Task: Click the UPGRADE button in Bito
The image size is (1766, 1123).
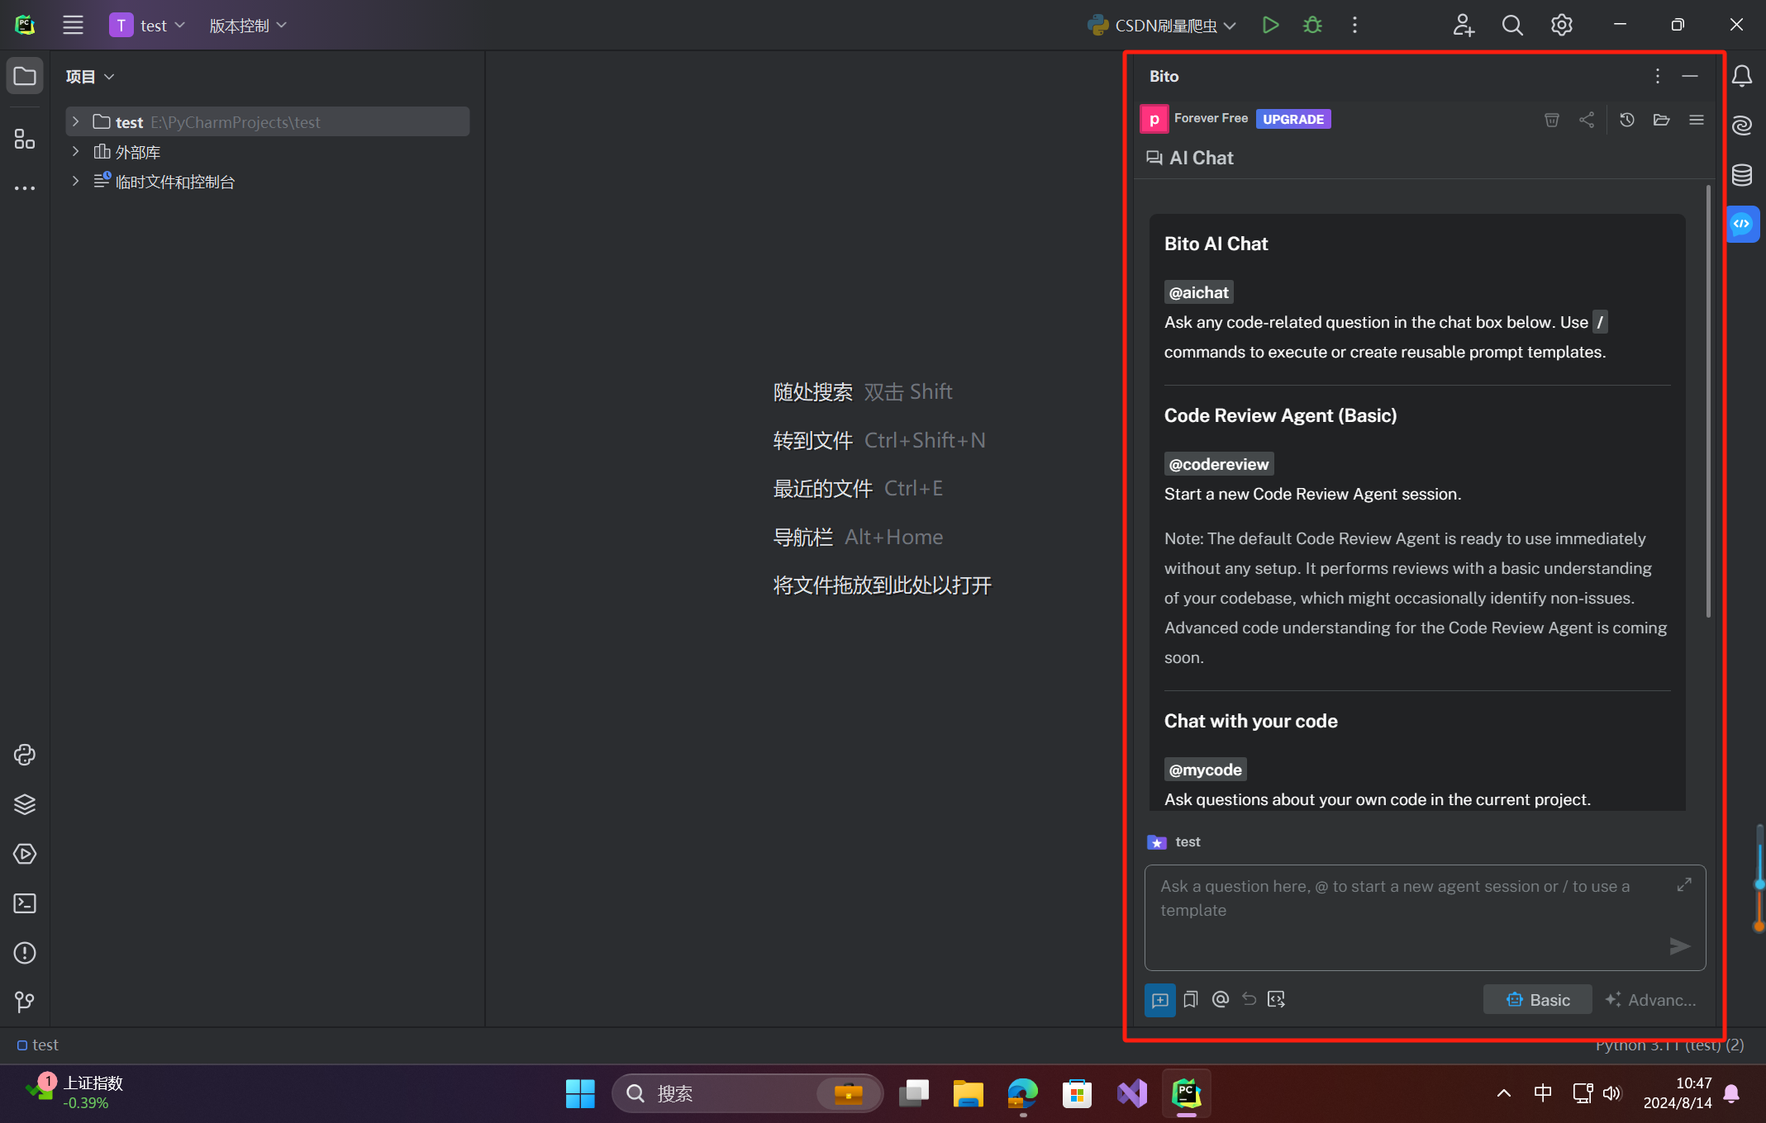Action: pos(1292,119)
